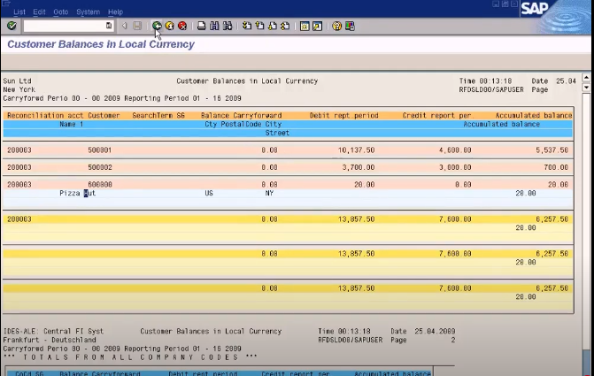Open the List menu
The width and height of the screenshot is (594, 376).
pyautogui.click(x=19, y=12)
